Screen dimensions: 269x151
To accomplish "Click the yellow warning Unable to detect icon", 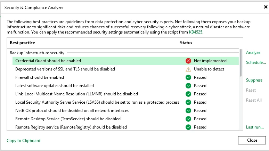I will [x=188, y=69].
